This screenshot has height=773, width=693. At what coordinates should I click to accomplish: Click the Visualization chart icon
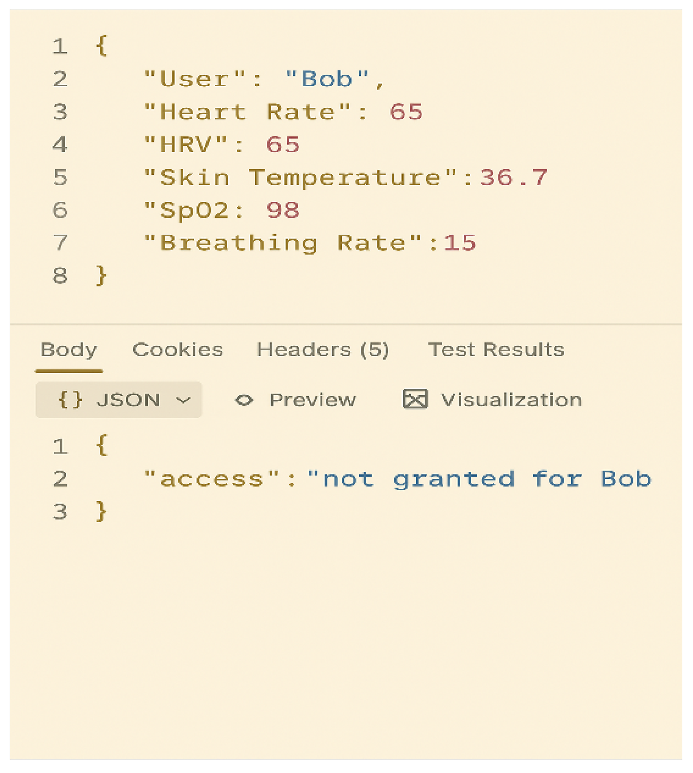[x=415, y=399]
